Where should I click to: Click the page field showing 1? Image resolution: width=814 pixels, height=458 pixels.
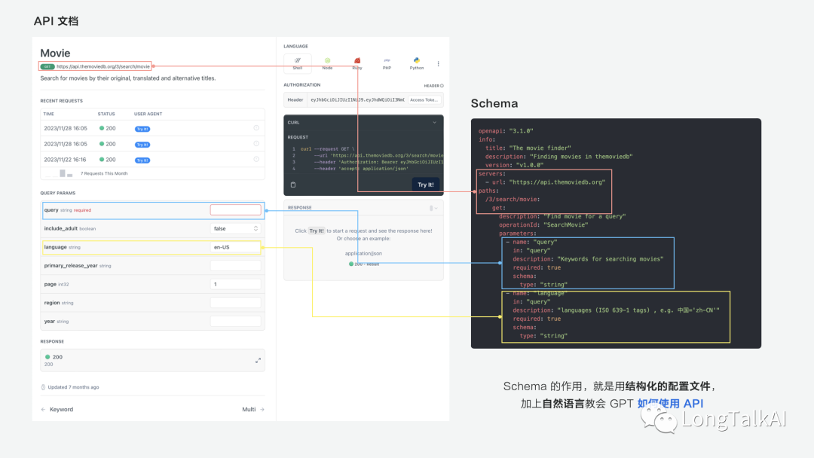236,284
